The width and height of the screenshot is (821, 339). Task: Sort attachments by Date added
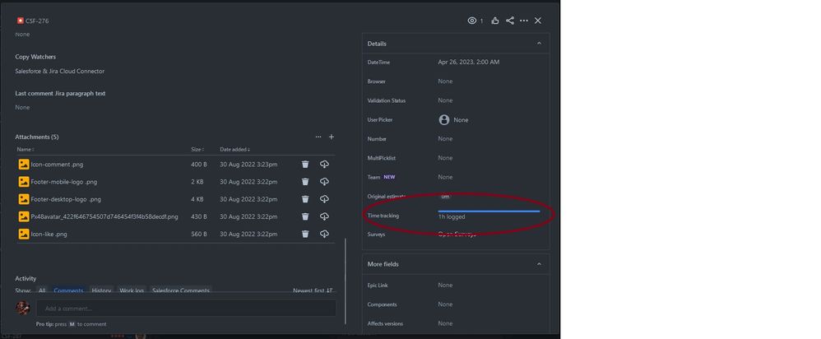pyautogui.click(x=234, y=149)
